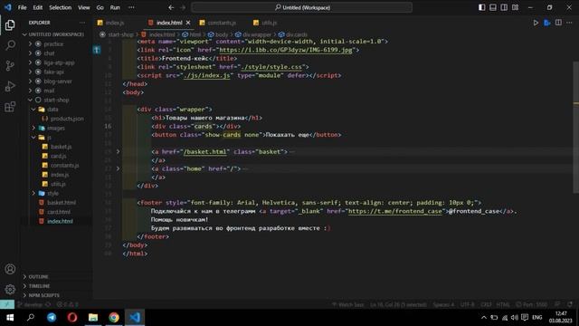The image size is (579, 326).
Task: Click the Untitled (Workspace) command center search
Action: (302, 7)
